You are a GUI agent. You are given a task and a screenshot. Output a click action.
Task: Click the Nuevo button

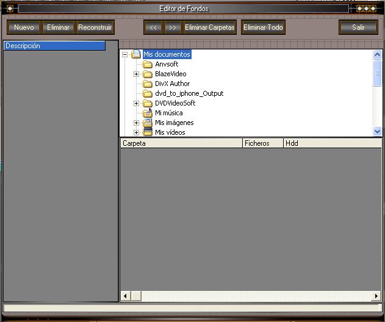coord(24,27)
